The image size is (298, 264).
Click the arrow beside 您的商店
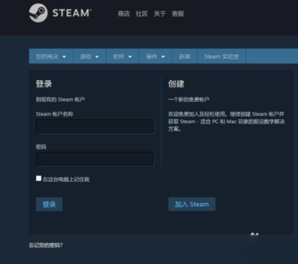click(x=64, y=57)
